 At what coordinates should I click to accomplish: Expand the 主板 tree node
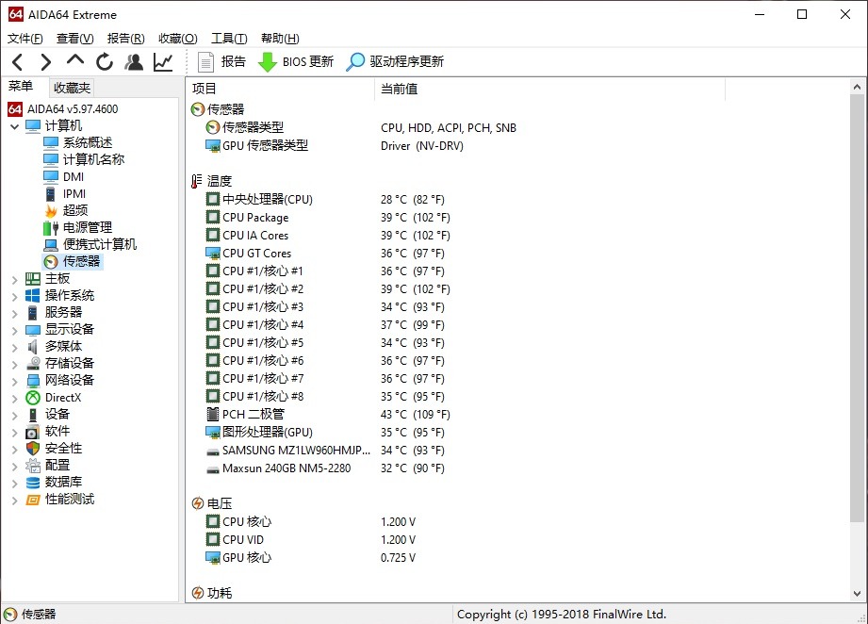[15, 280]
